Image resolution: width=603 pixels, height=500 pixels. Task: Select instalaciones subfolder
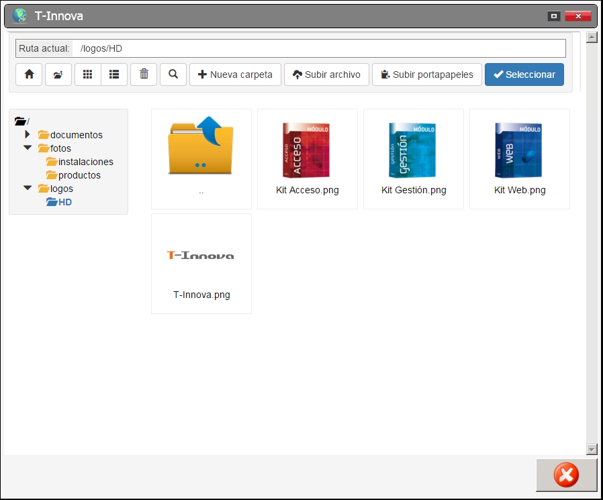(80, 162)
